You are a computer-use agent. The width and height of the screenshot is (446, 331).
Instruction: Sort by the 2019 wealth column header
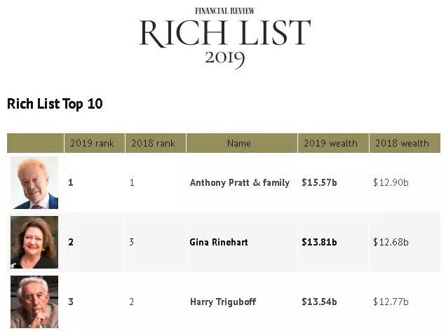[330, 143]
